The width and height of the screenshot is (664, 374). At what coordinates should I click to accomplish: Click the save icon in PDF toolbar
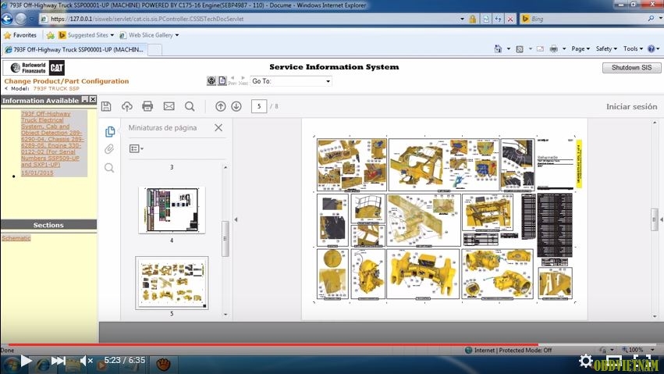click(x=106, y=106)
